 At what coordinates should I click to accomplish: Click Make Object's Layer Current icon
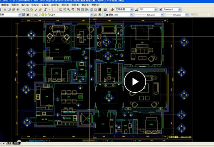click(95, 15)
